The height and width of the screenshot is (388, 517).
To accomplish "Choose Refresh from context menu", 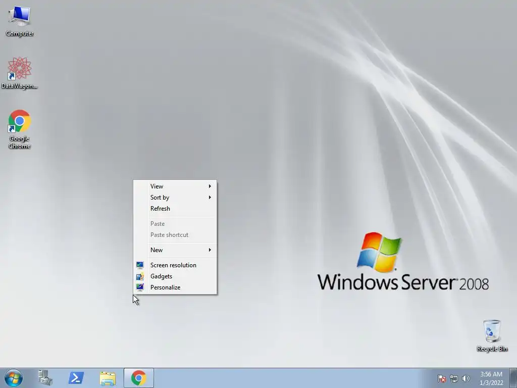I will (x=175, y=209).
